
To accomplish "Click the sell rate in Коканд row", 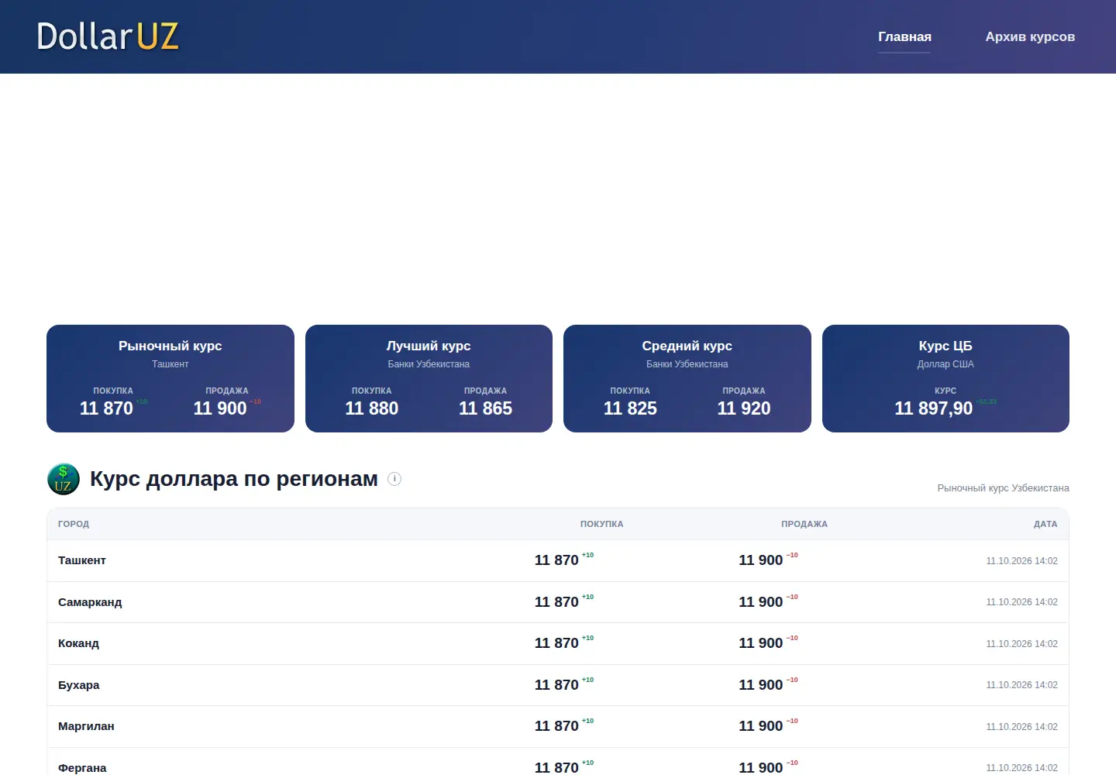I will [760, 643].
